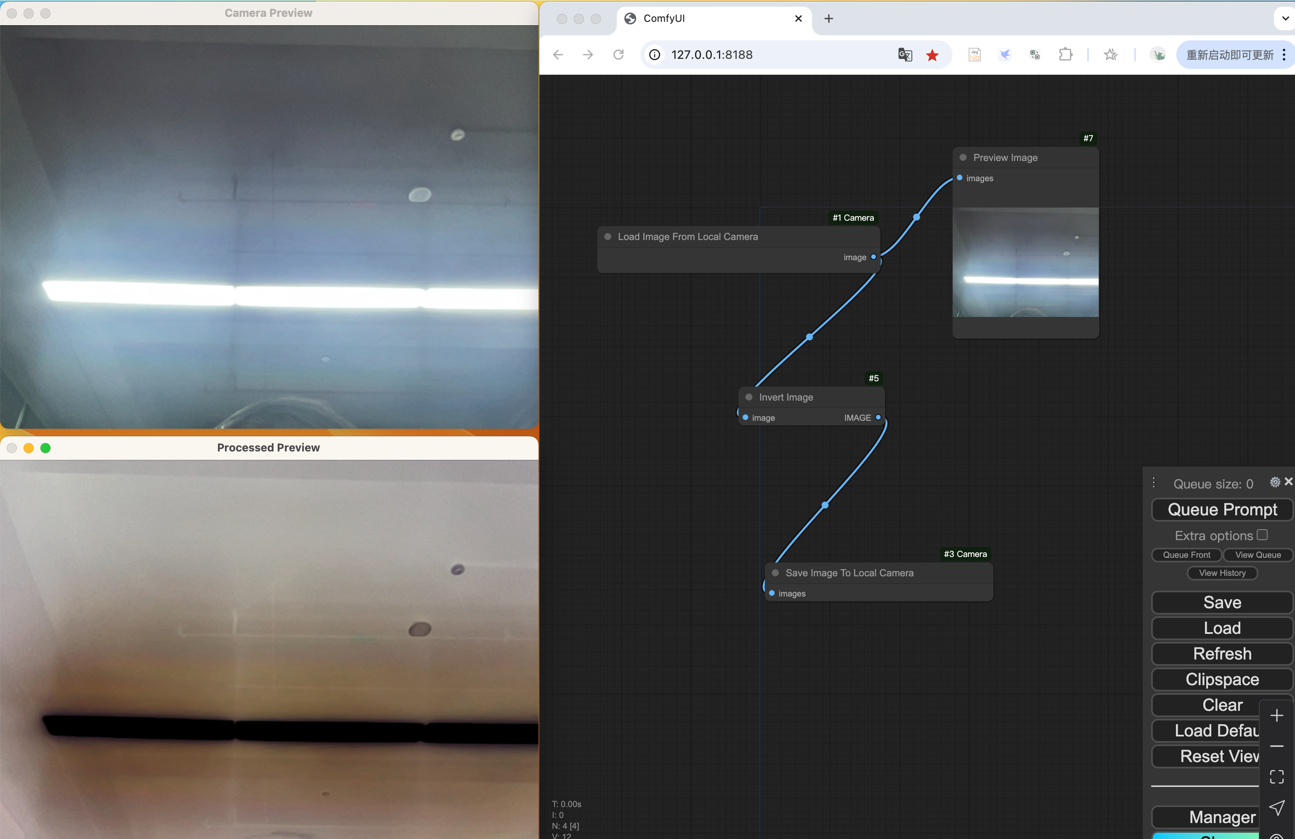Collapse Load Image From Local Camera node

pyautogui.click(x=608, y=237)
